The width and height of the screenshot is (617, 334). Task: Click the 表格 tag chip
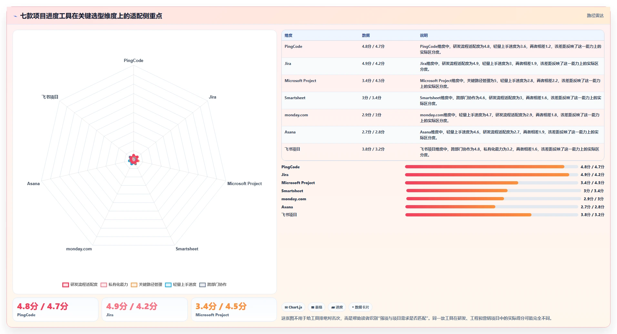pyautogui.click(x=317, y=307)
